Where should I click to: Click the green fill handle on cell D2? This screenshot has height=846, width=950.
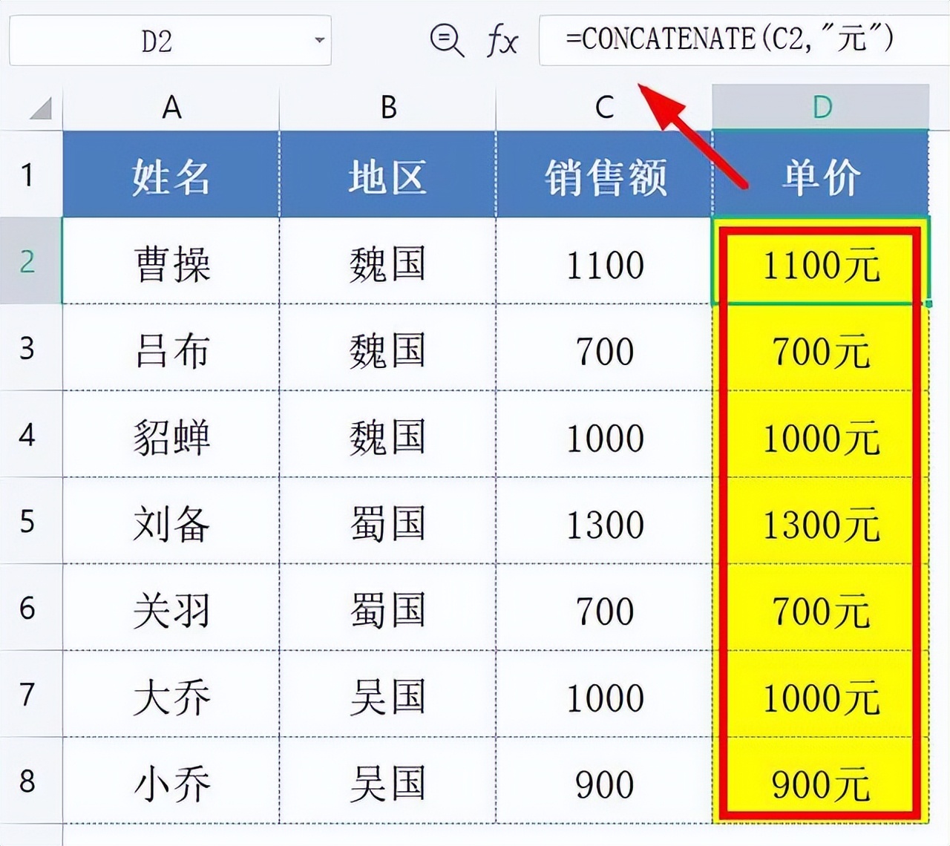(928, 303)
